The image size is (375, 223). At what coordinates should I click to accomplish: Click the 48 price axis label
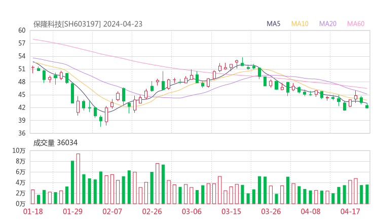click(x=22, y=82)
